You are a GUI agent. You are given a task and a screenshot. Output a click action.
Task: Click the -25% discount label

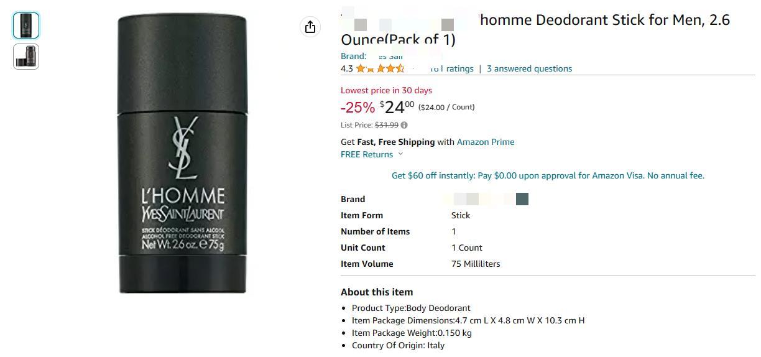[358, 108]
